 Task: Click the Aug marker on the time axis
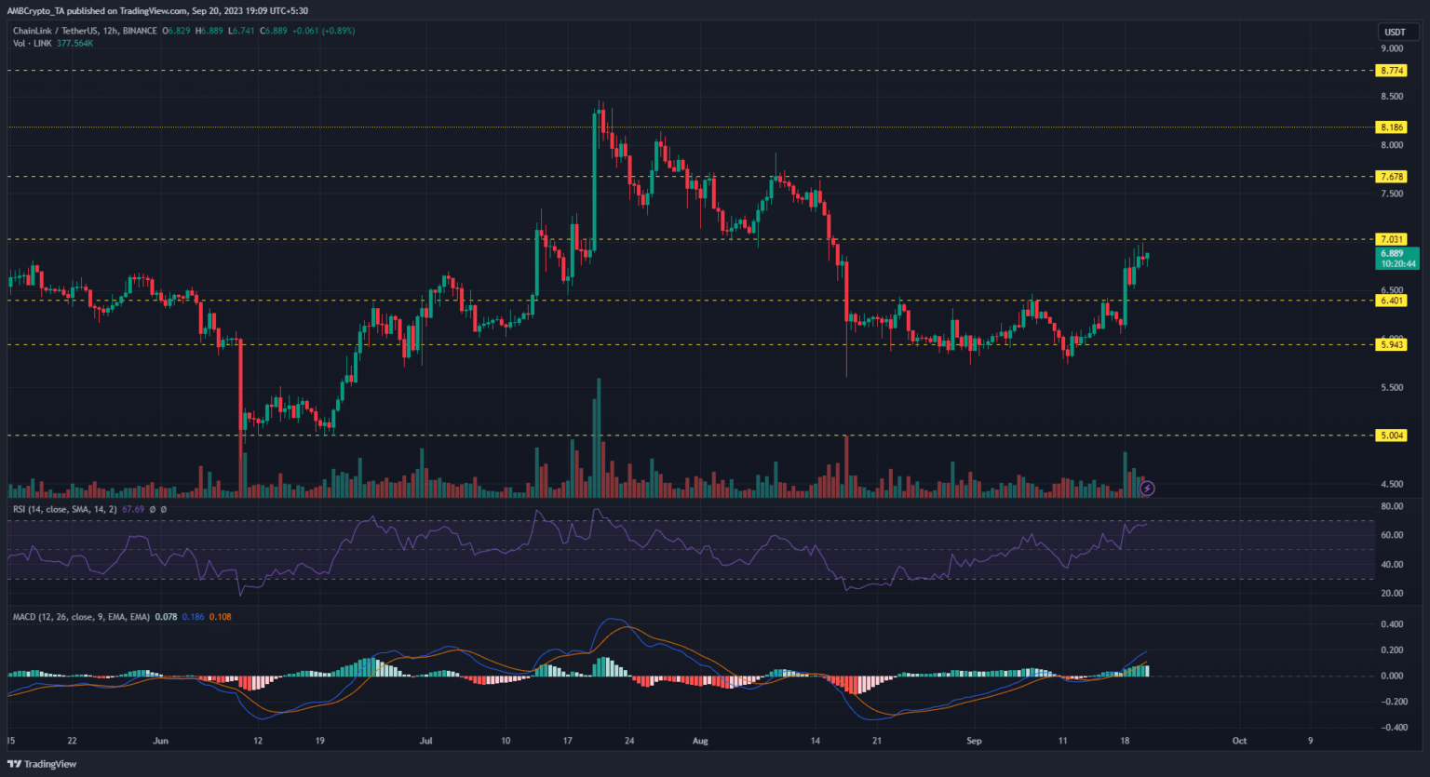(700, 742)
